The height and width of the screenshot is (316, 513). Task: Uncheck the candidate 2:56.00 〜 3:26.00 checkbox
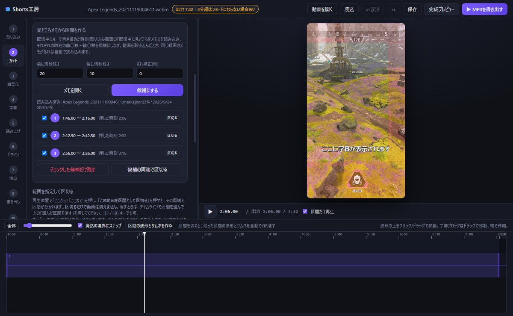[x=44, y=153]
